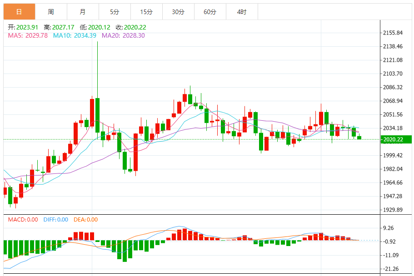Click the DEA:0.00 indicator label
414x276 pixels.
click(85, 220)
